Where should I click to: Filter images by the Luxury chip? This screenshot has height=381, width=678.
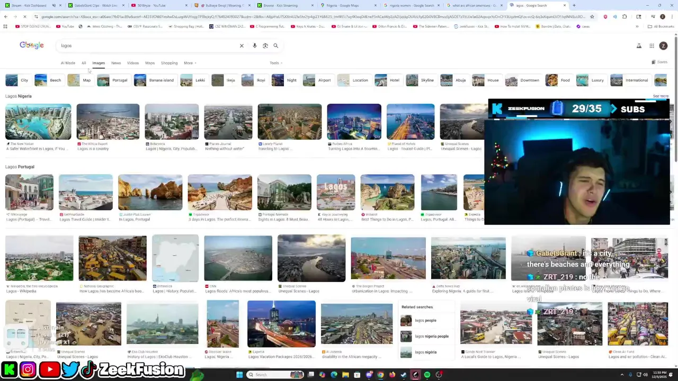point(591,80)
